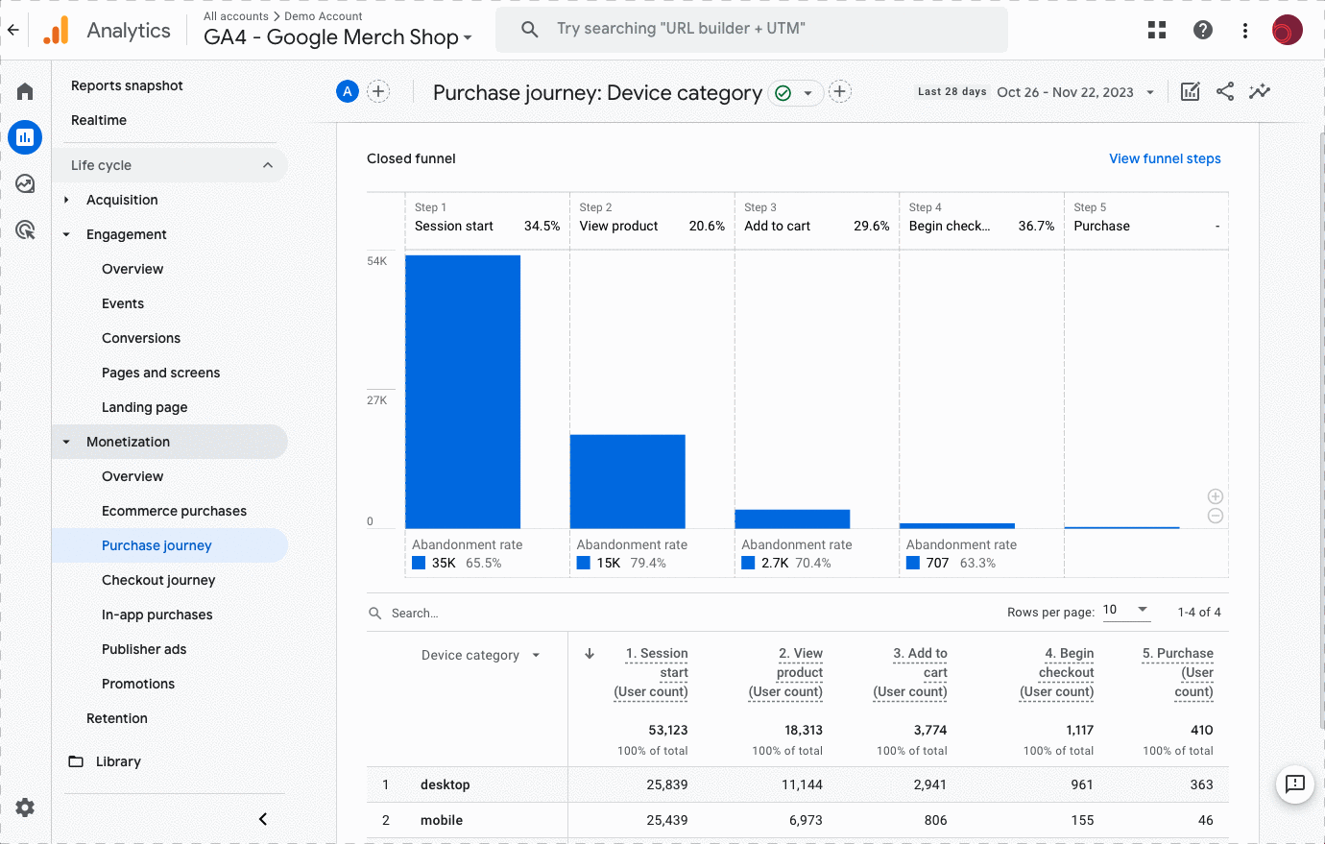Open the Rows per page dropdown
The width and height of the screenshot is (1325, 844).
pyautogui.click(x=1125, y=611)
